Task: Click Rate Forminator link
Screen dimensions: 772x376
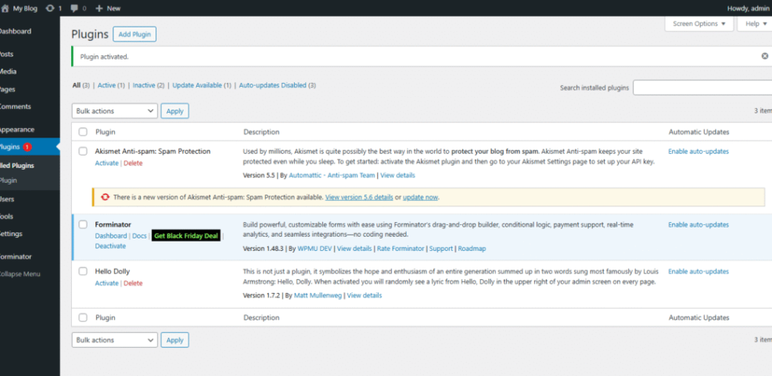Action: [400, 249]
